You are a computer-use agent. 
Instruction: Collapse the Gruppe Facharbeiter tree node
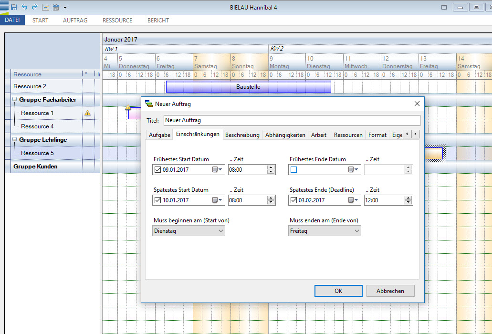point(15,100)
